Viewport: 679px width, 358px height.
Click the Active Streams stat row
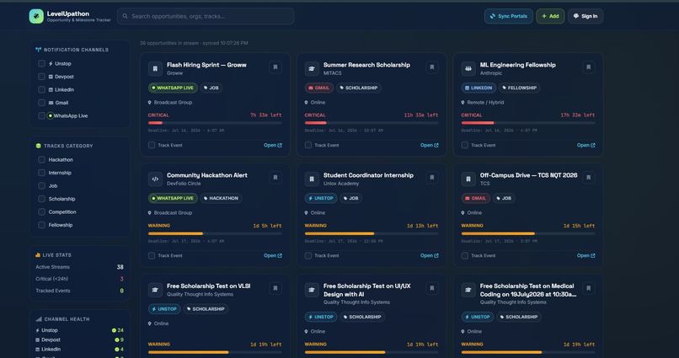click(x=80, y=267)
